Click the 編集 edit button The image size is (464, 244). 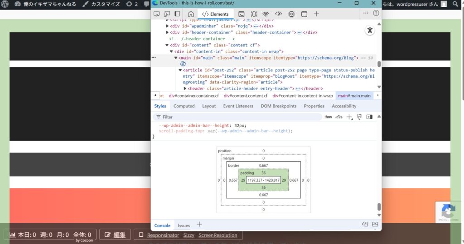coord(115,235)
